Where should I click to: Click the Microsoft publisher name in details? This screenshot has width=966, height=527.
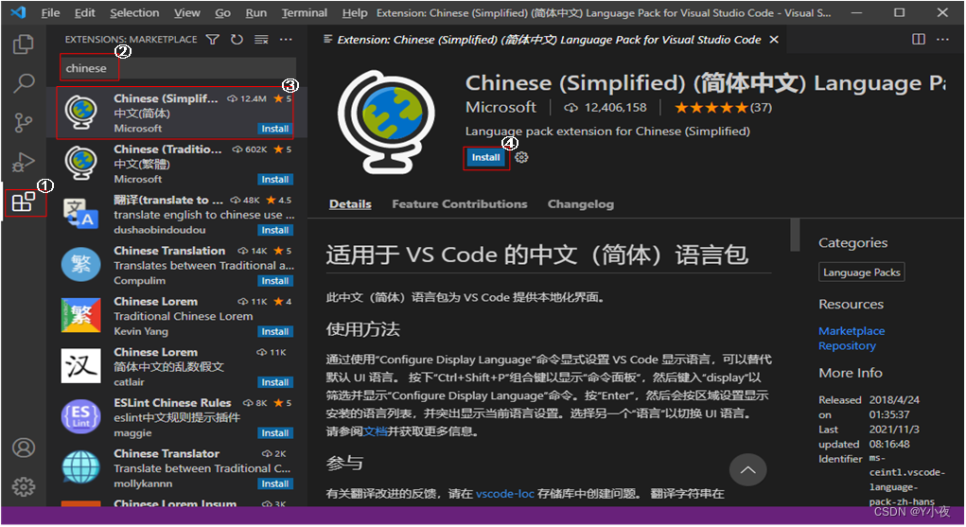[501, 107]
